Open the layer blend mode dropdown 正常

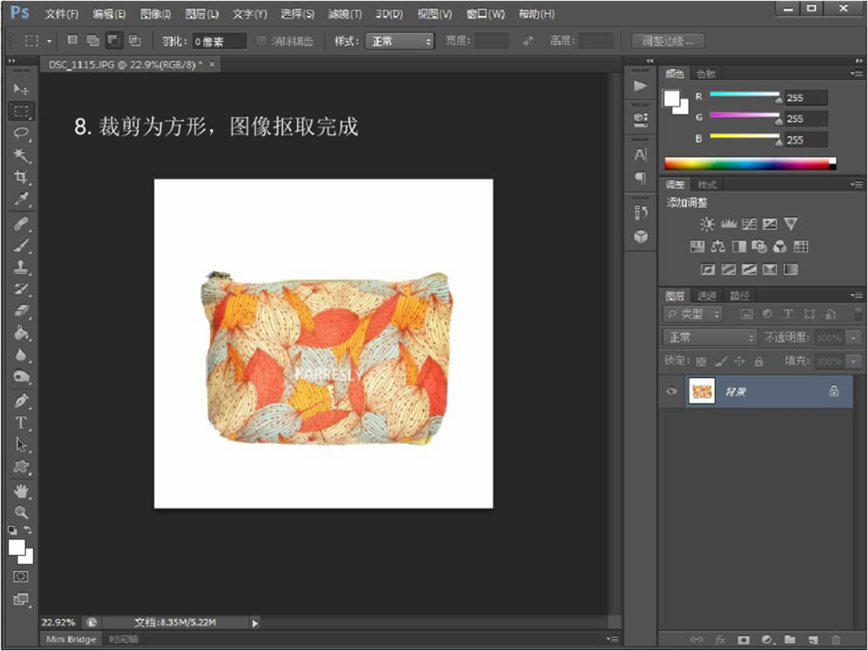point(710,338)
